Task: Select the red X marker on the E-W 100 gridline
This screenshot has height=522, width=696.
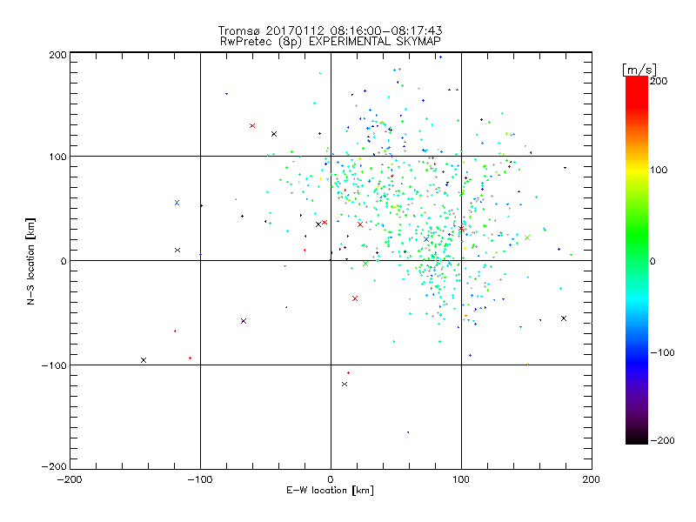Action: click(x=461, y=228)
